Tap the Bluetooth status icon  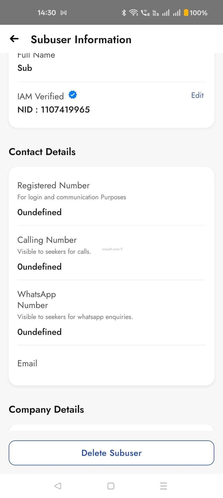pyautogui.click(x=124, y=13)
